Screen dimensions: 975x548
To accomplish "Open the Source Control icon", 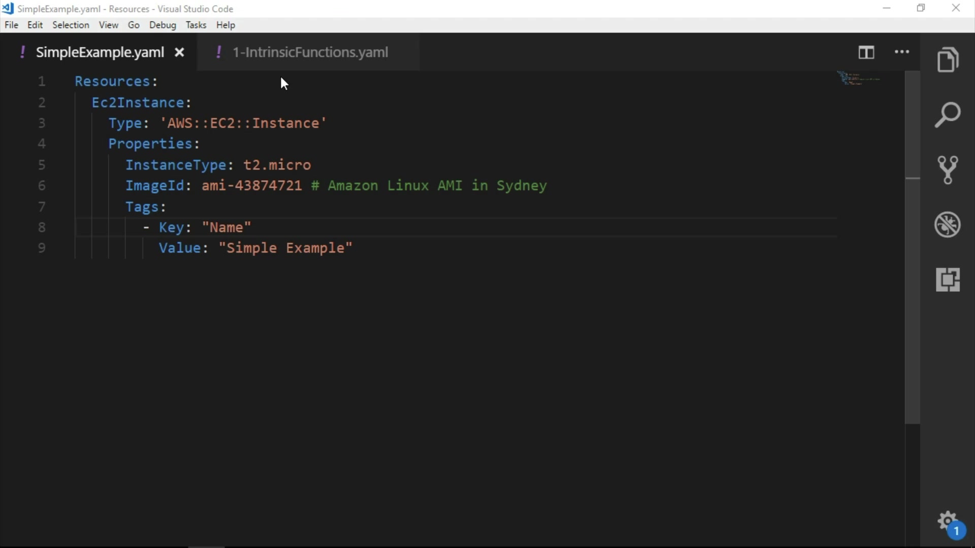I will [948, 169].
